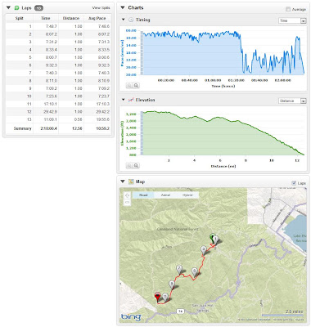Collapse the Timing chart triangle
Screen dimensions: 311x327
point(124,20)
